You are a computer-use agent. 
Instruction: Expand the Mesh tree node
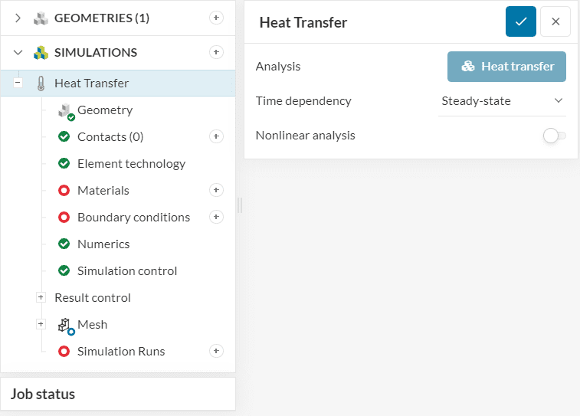(41, 324)
